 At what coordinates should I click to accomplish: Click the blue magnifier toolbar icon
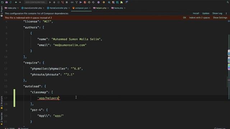pyautogui.click(x=109, y=2)
